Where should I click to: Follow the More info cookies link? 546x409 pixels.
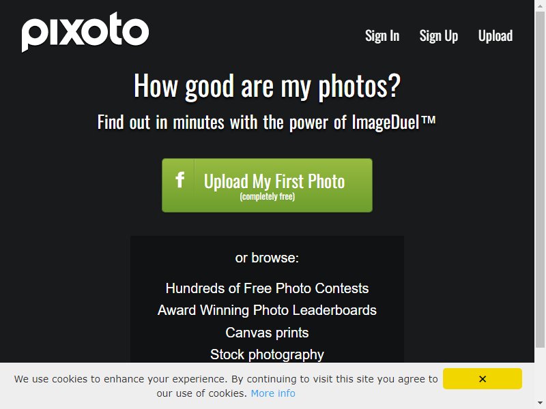[x=273, y=393]
